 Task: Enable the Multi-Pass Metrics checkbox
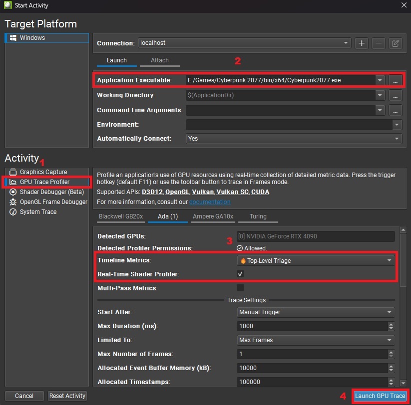coord(240,288)
